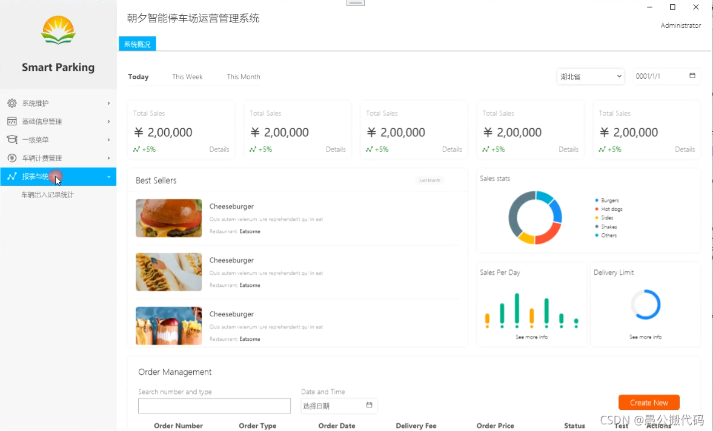Select the This Week tab
The width and height of the screenshot is (713, 431).
coord(187,77)
